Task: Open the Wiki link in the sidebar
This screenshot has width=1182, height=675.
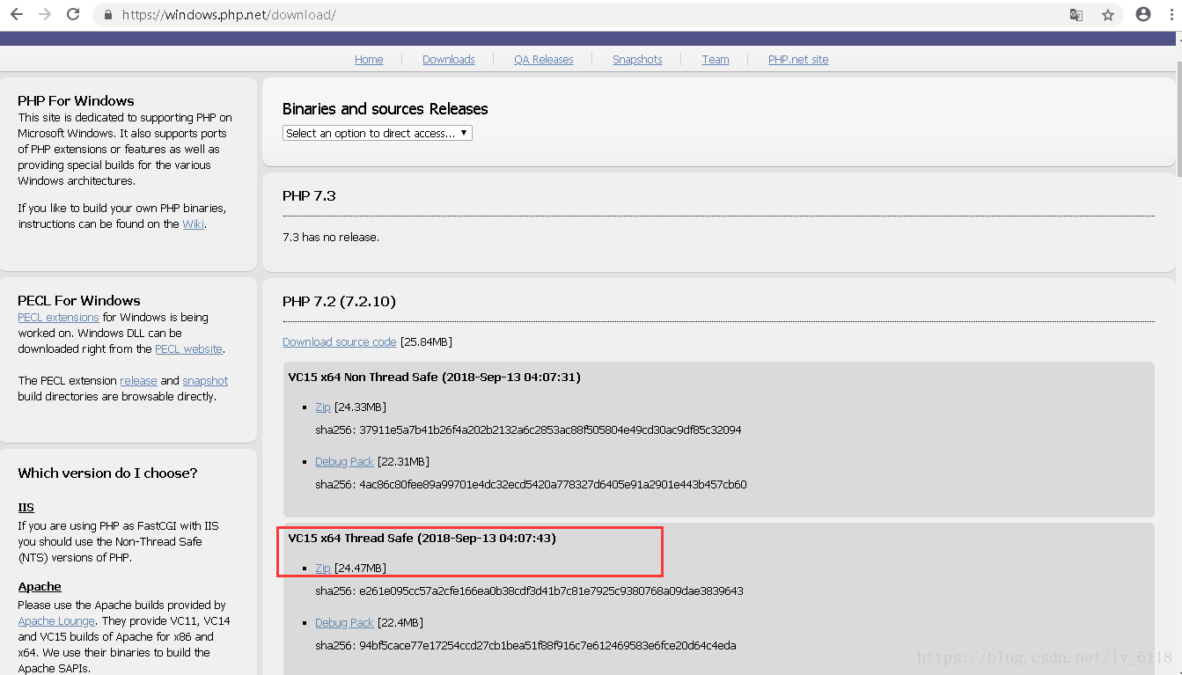Action: [x=193, y=224]
